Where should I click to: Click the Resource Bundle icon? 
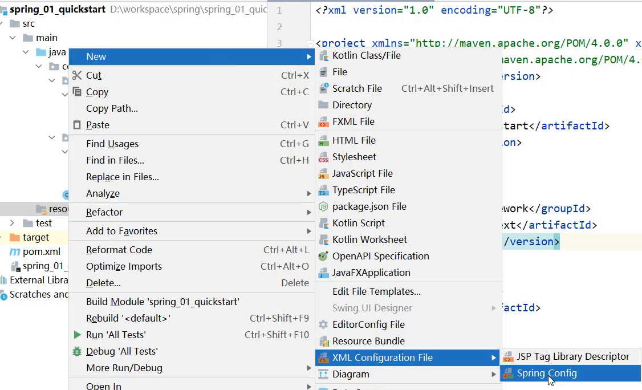coord(323,341)
